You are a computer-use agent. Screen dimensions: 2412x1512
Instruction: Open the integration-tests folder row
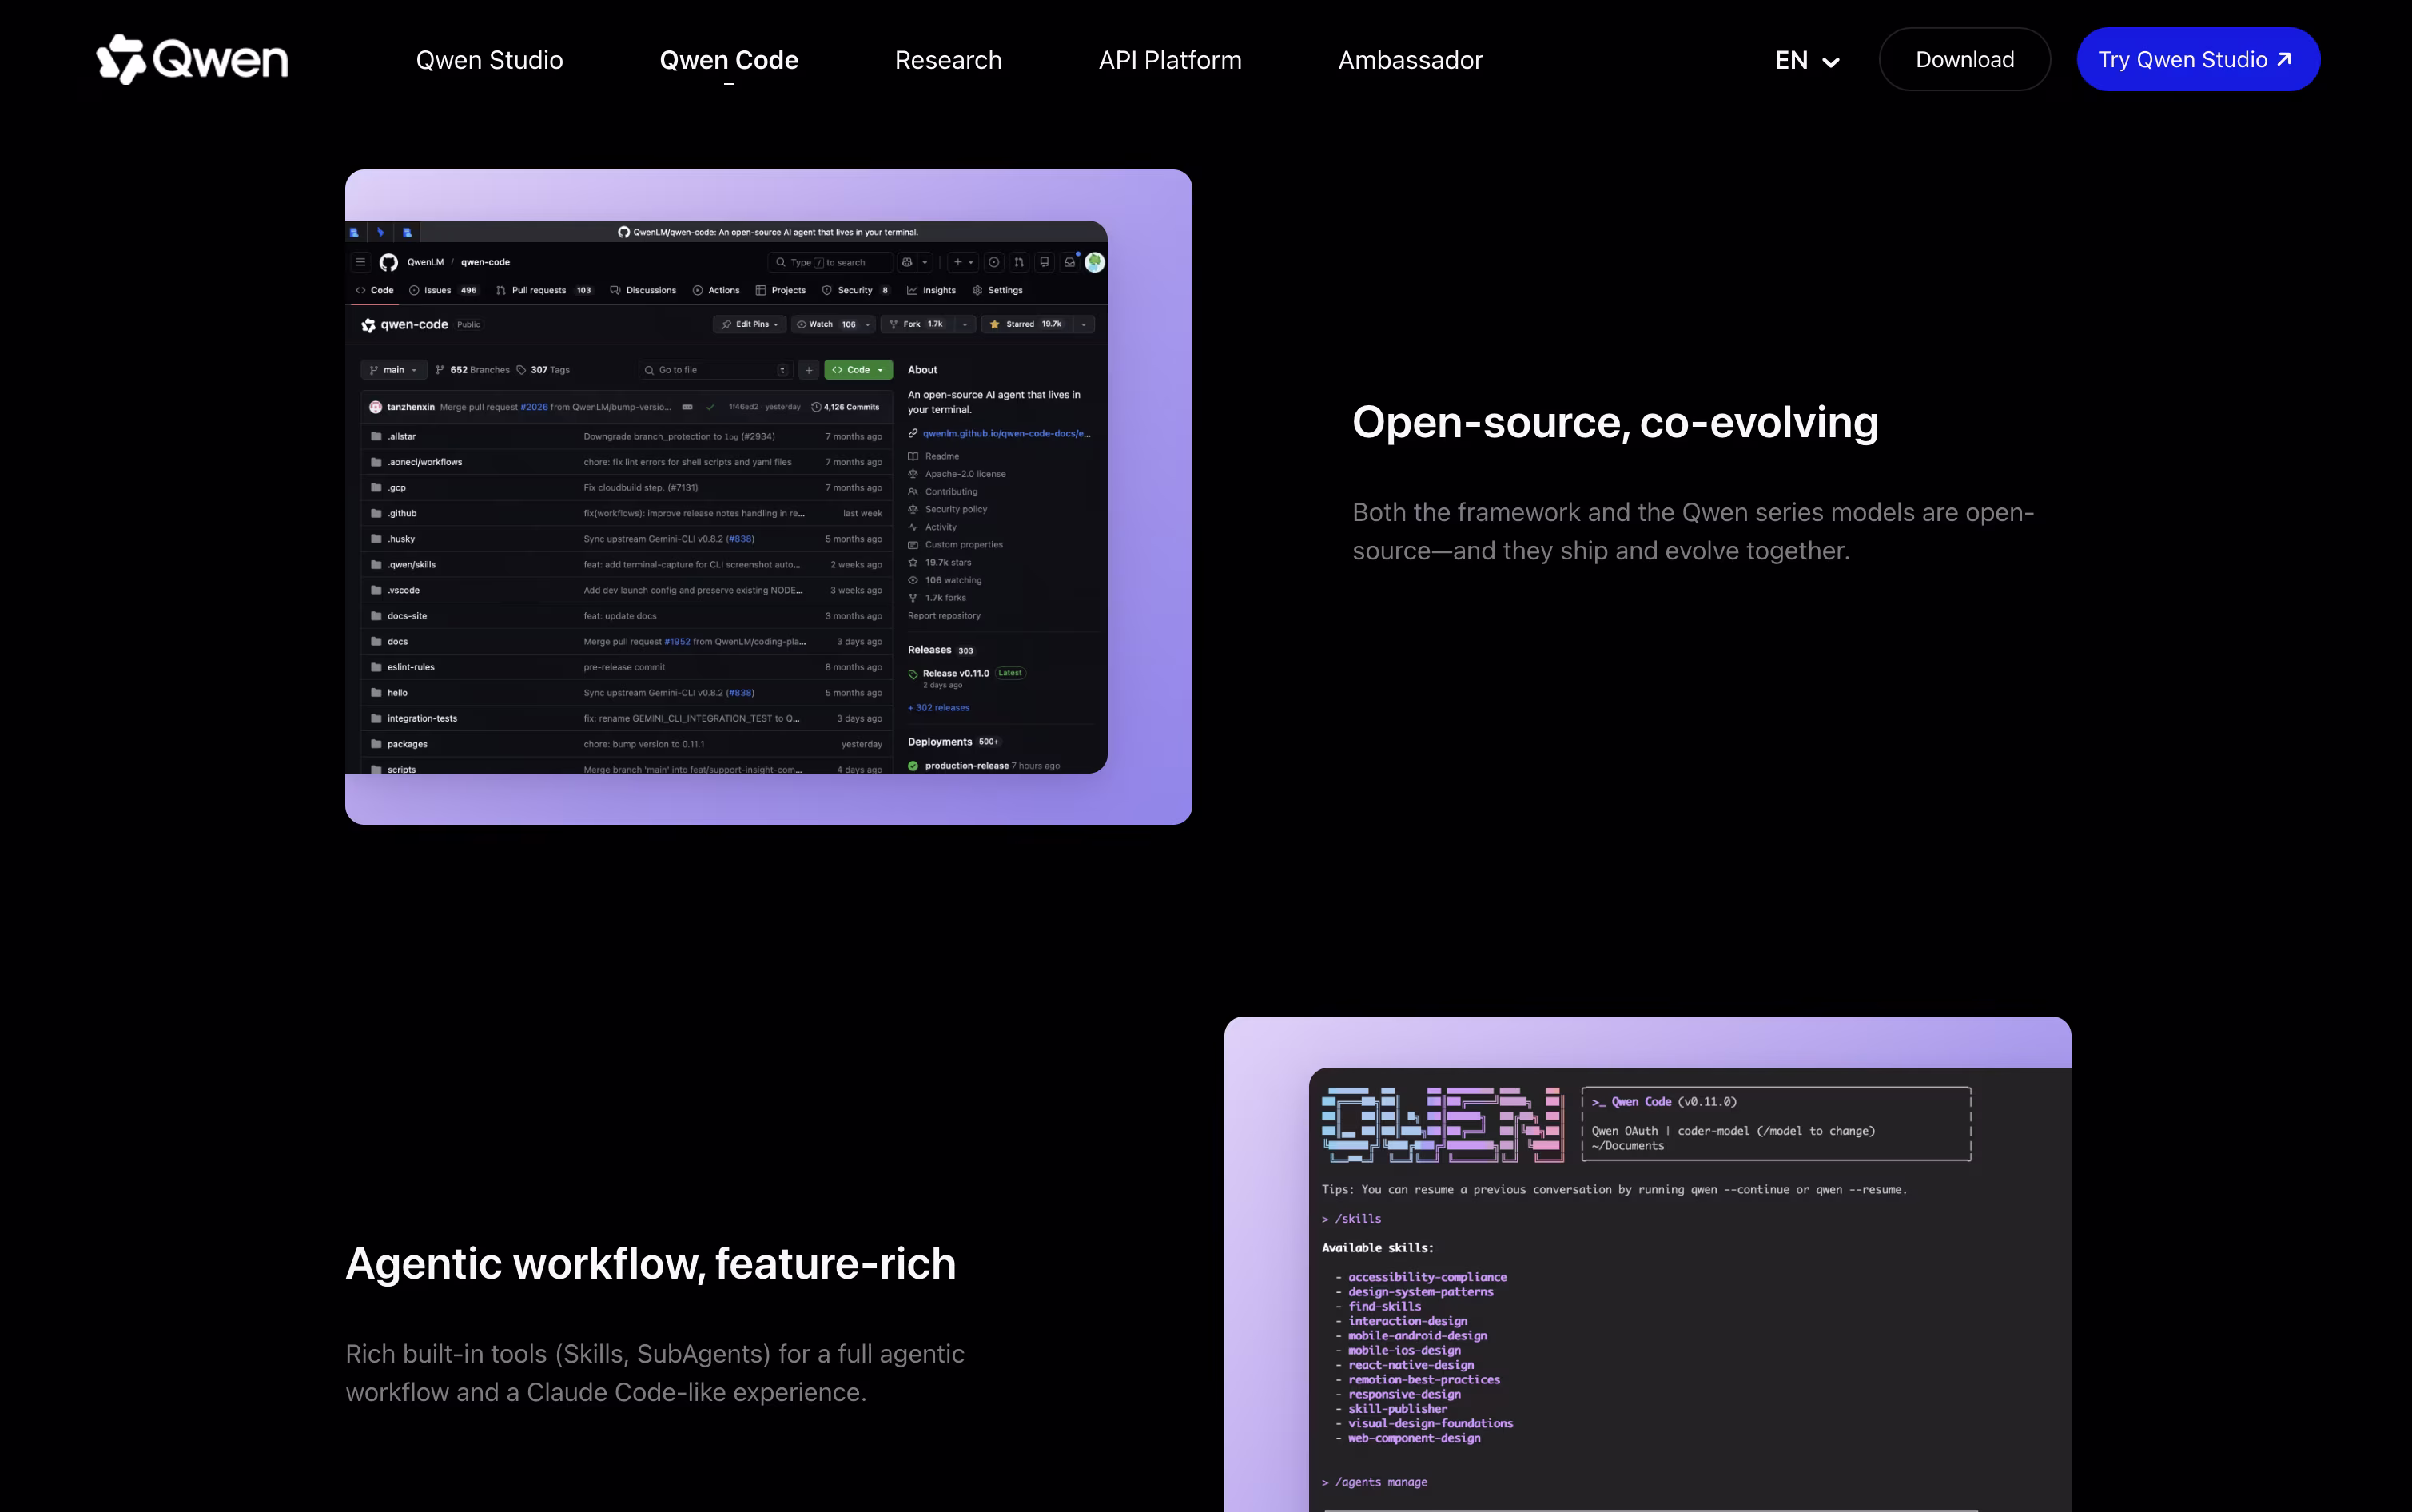(x=626, y=718)
